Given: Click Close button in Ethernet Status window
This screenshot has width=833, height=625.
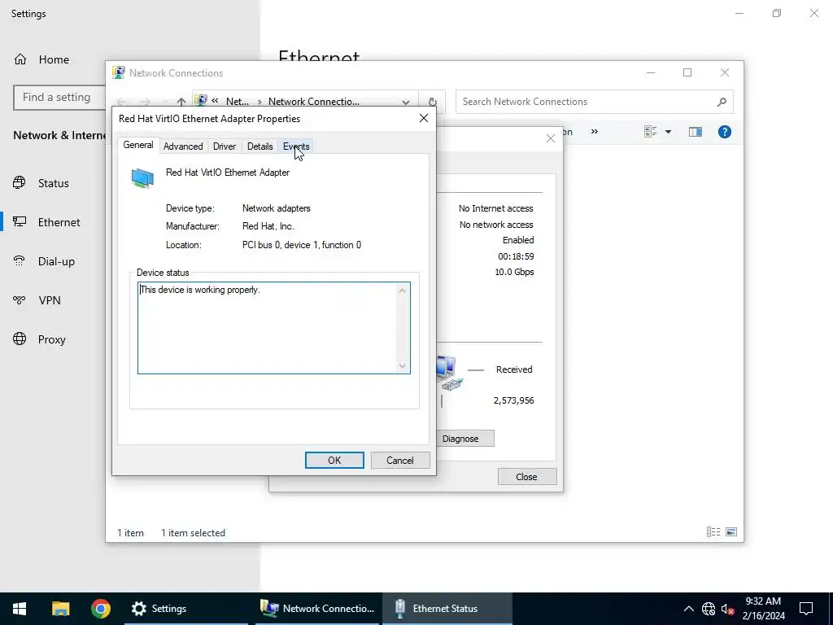Looking at the screenshot, I should (526, 477).
